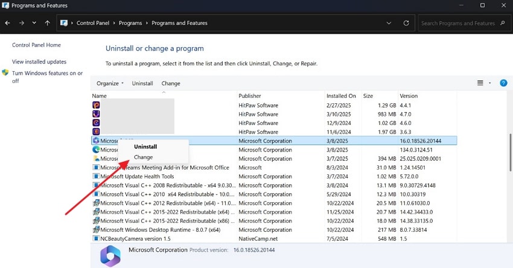Choose Uninstall from the context menu
513x268 pixels.
coord(145,147)
